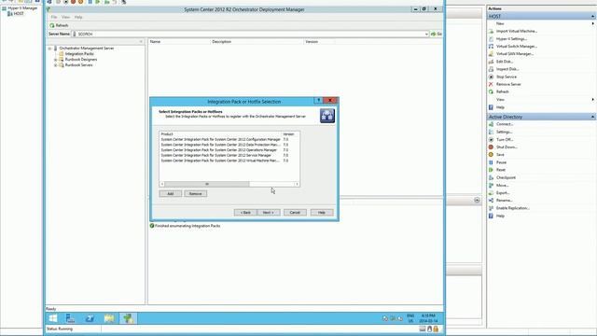The width and height of the screenshot is (597, 336).
Task: Click Deployment Manager icon in VM taskbar
Action: [129, 318]
